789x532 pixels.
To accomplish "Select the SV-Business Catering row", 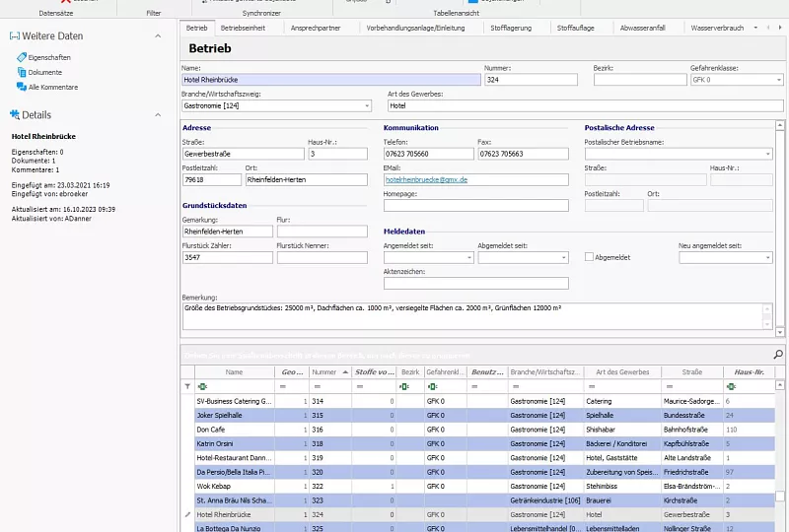I will point(484,401).
